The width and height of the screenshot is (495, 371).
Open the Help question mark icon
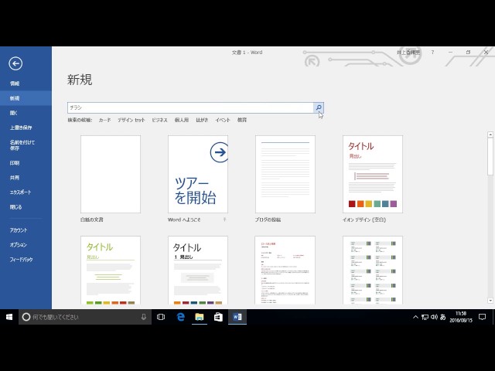[432, 53]
